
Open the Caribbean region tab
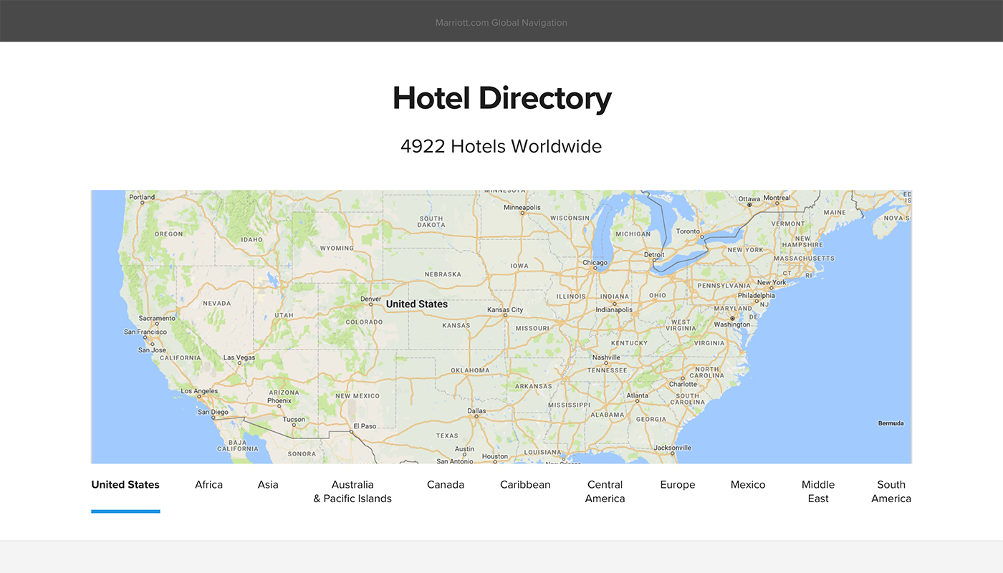[x=525, y=485]
